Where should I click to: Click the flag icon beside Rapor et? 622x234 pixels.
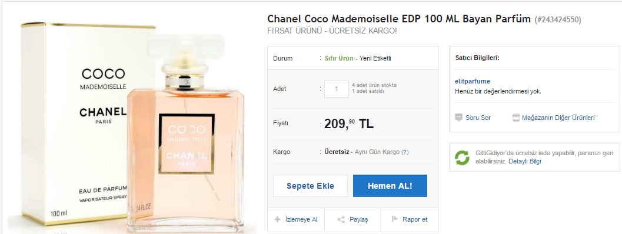[x=394, y=219]
